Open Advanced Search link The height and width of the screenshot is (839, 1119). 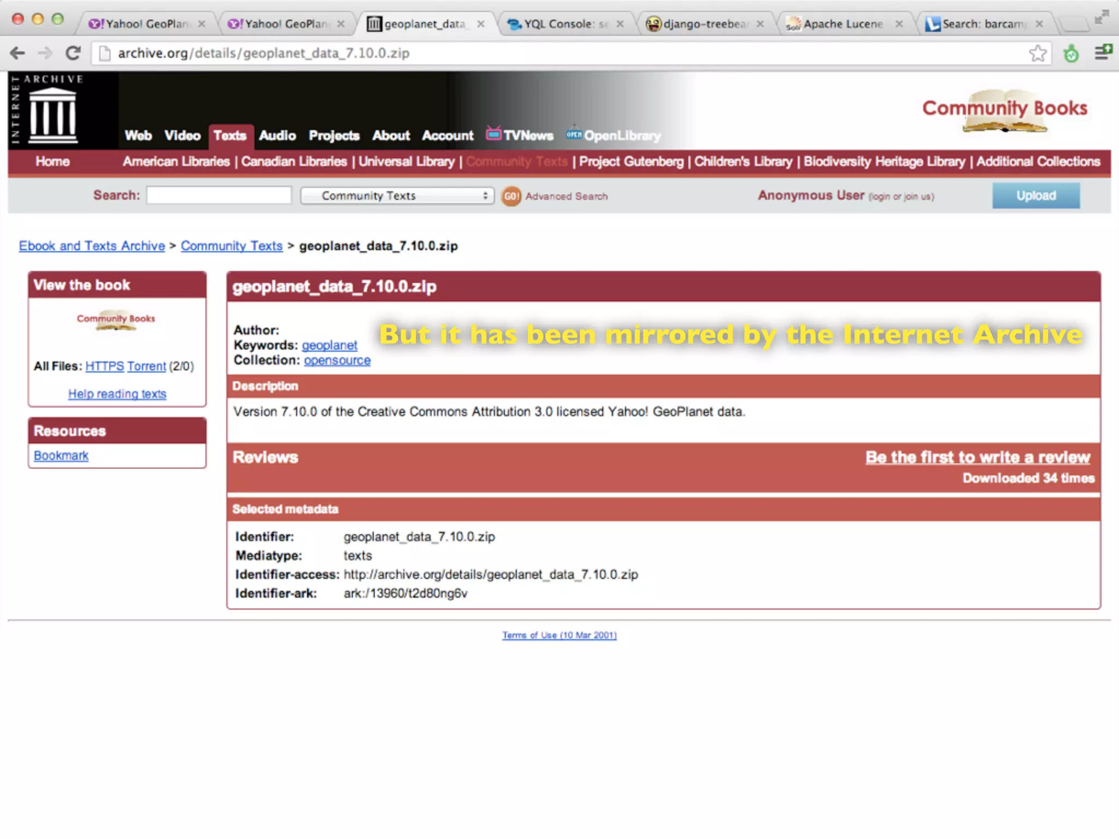click(x=567, y=196)
